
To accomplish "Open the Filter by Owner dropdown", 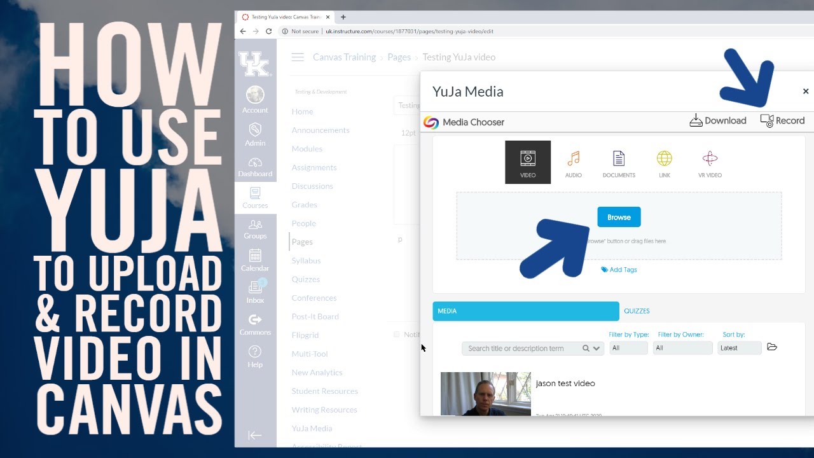I will coord(682,348).
